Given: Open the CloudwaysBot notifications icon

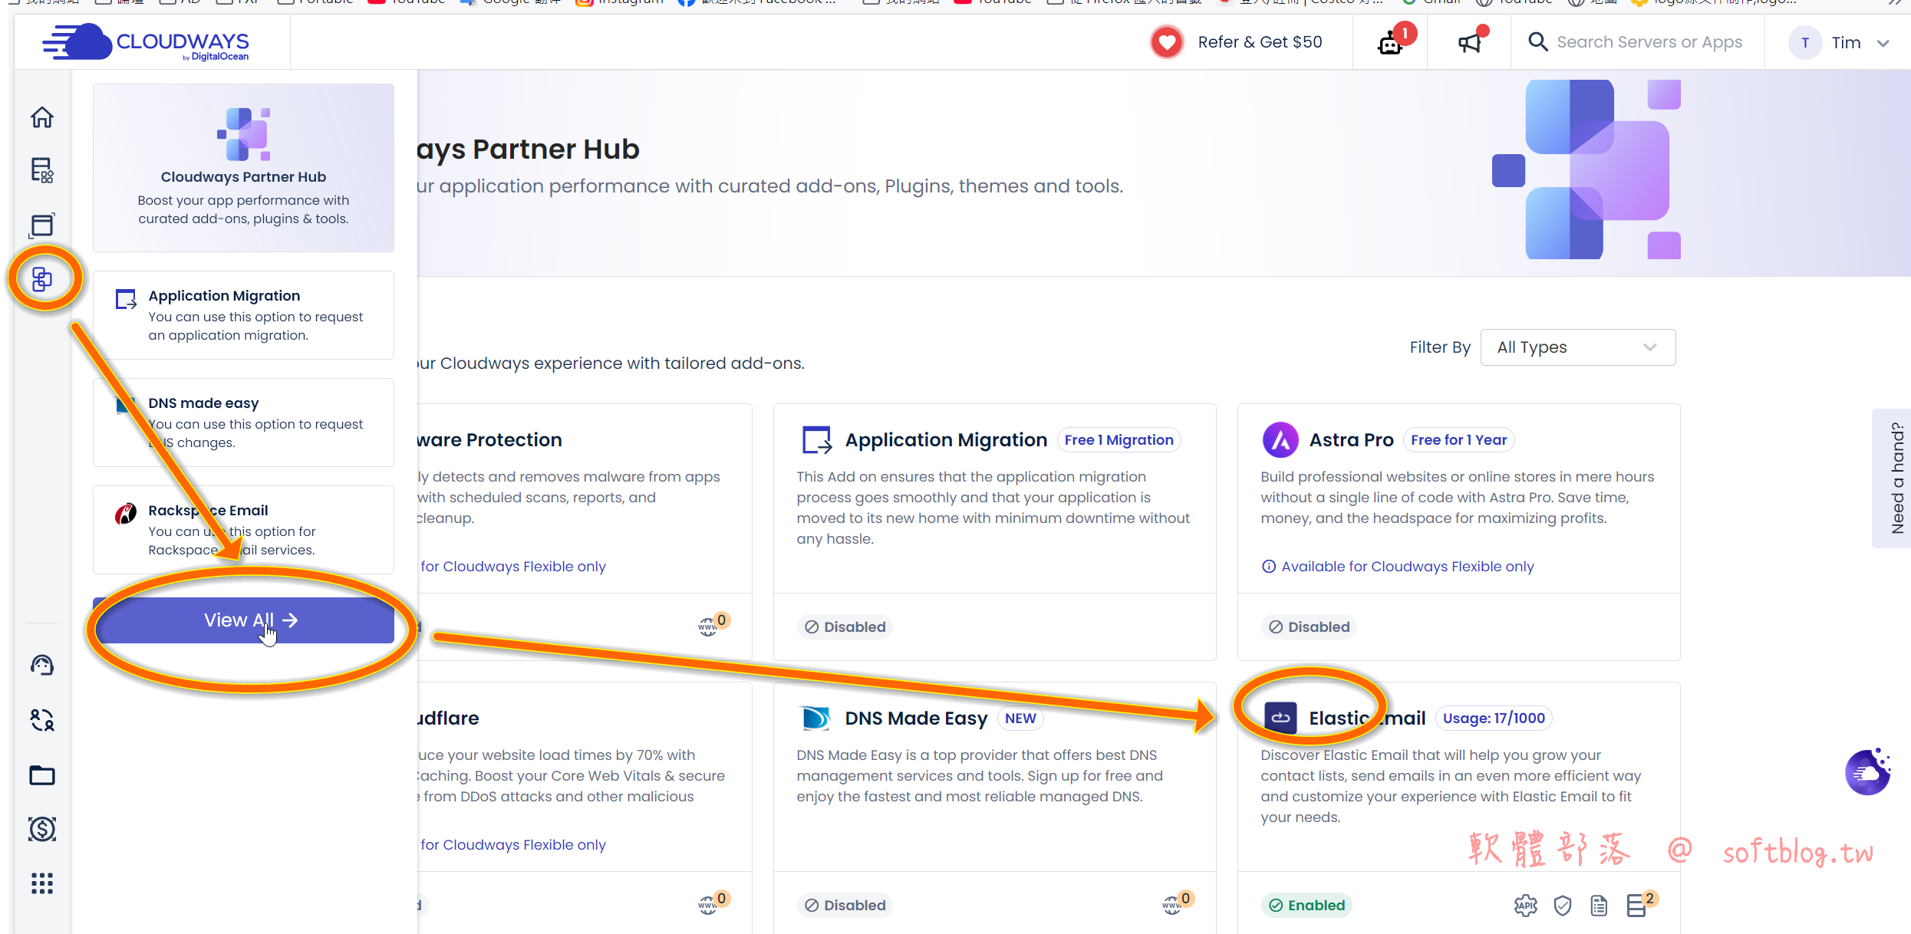Looking at the screenshot, I should click(x=1390, y=43).
